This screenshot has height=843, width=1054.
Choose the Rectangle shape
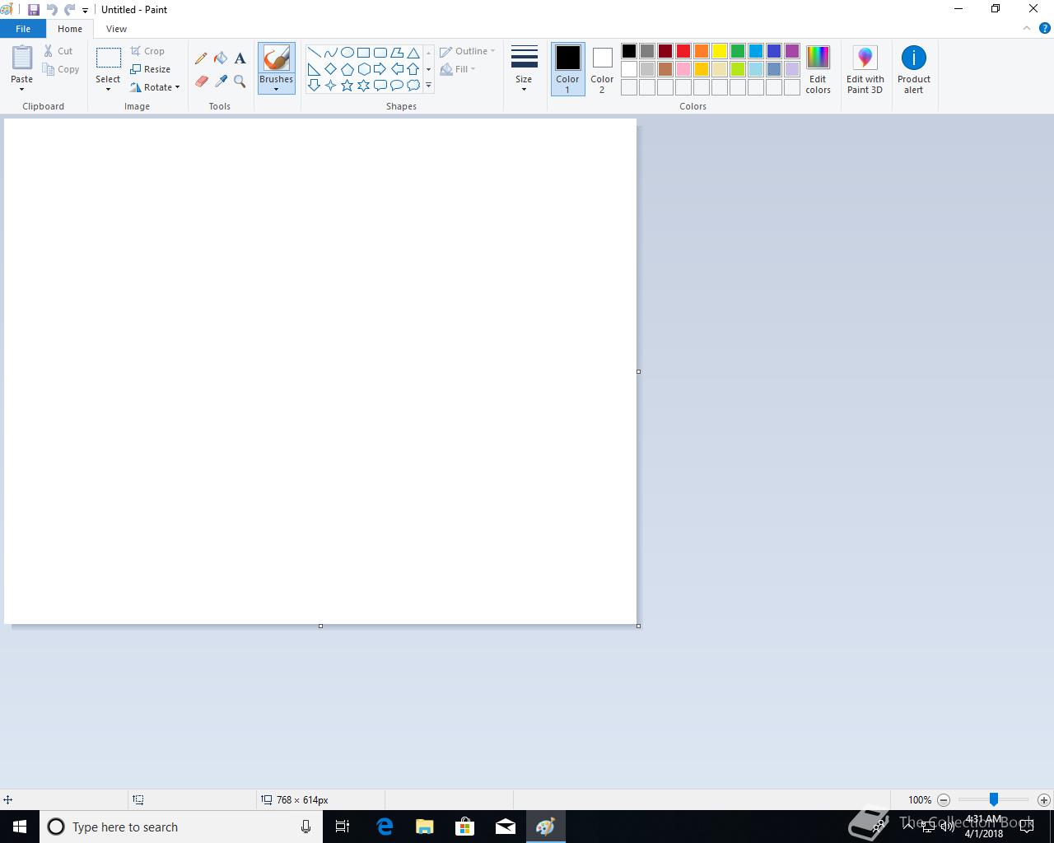(363, 53)
